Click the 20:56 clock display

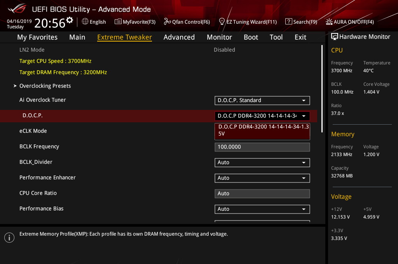[50, 23]
